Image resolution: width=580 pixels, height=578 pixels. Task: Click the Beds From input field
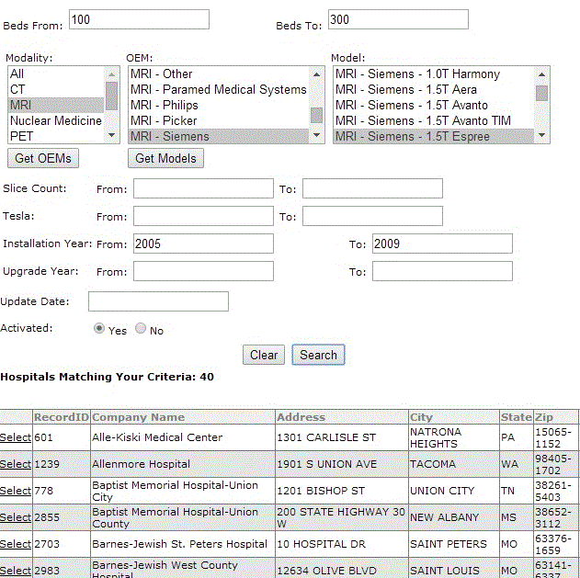[x=139, y=19]
